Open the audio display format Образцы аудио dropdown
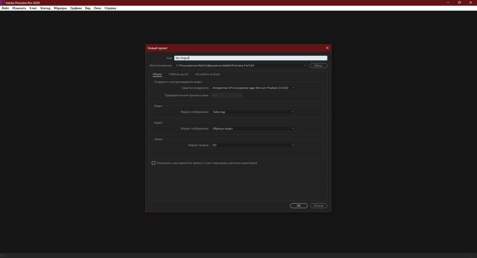This screenshot has height=258, width=477. pos(253,128)
